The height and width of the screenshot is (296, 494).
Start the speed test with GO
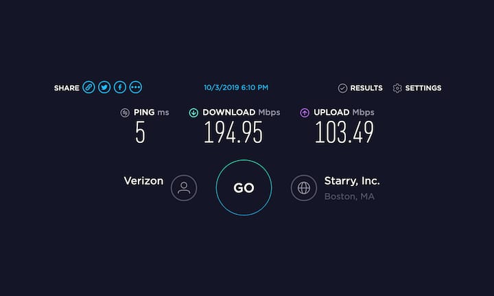(244, 187)
